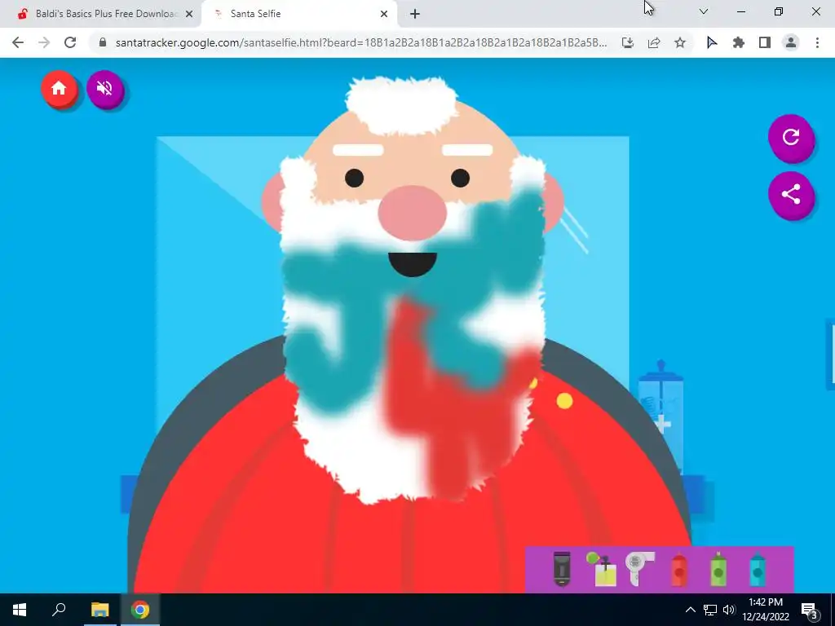
Task: Click the Chrome taskbar icon
Action: pos(140,610)
